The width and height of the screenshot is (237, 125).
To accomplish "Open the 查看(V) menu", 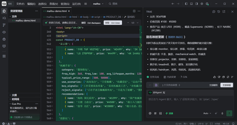I will tap(53, 4).
